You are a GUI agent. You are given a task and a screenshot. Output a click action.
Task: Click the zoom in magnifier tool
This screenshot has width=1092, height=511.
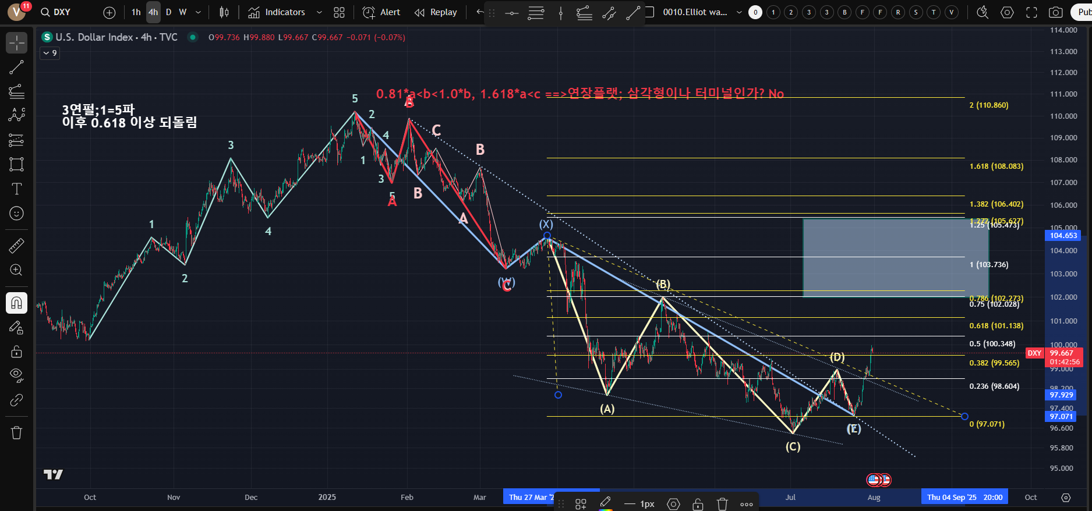[16, 270]
